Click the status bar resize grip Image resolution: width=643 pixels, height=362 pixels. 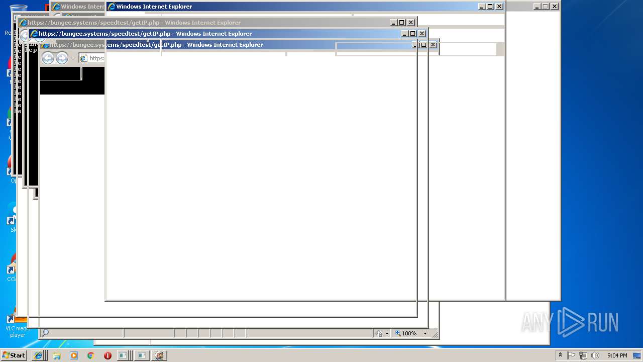click(x=435, y=334)
